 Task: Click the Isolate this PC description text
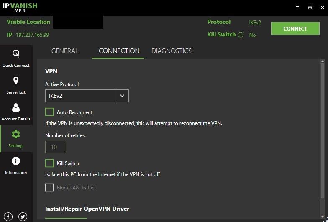click(102, 174)
